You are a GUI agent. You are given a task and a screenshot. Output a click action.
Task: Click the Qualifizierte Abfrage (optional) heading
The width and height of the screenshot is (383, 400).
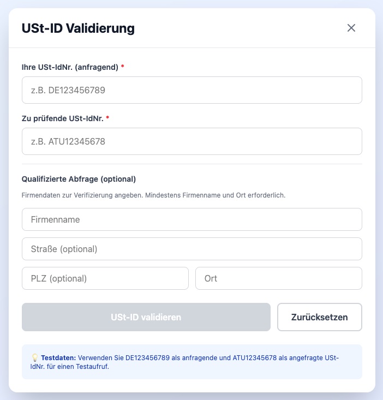[x=79, y=179]
